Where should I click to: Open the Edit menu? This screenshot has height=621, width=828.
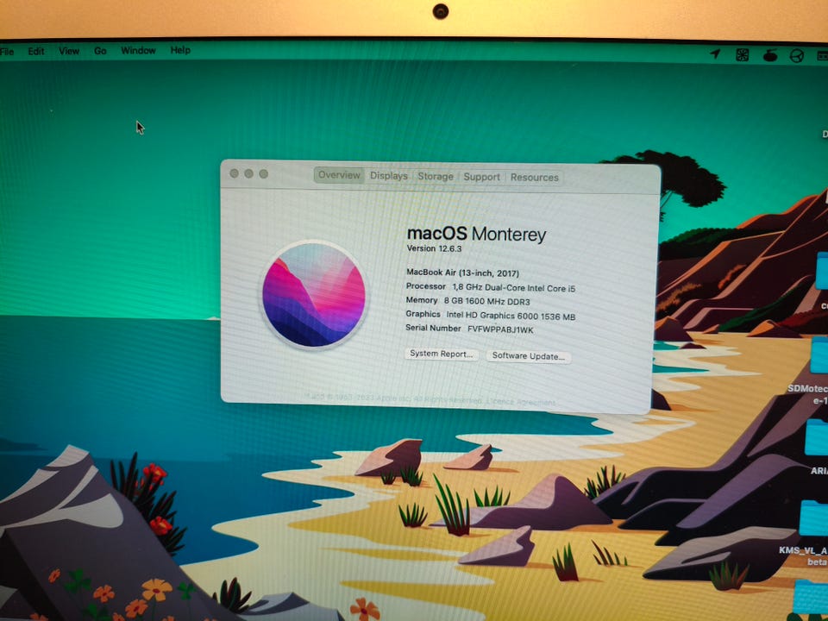point(36,51)
